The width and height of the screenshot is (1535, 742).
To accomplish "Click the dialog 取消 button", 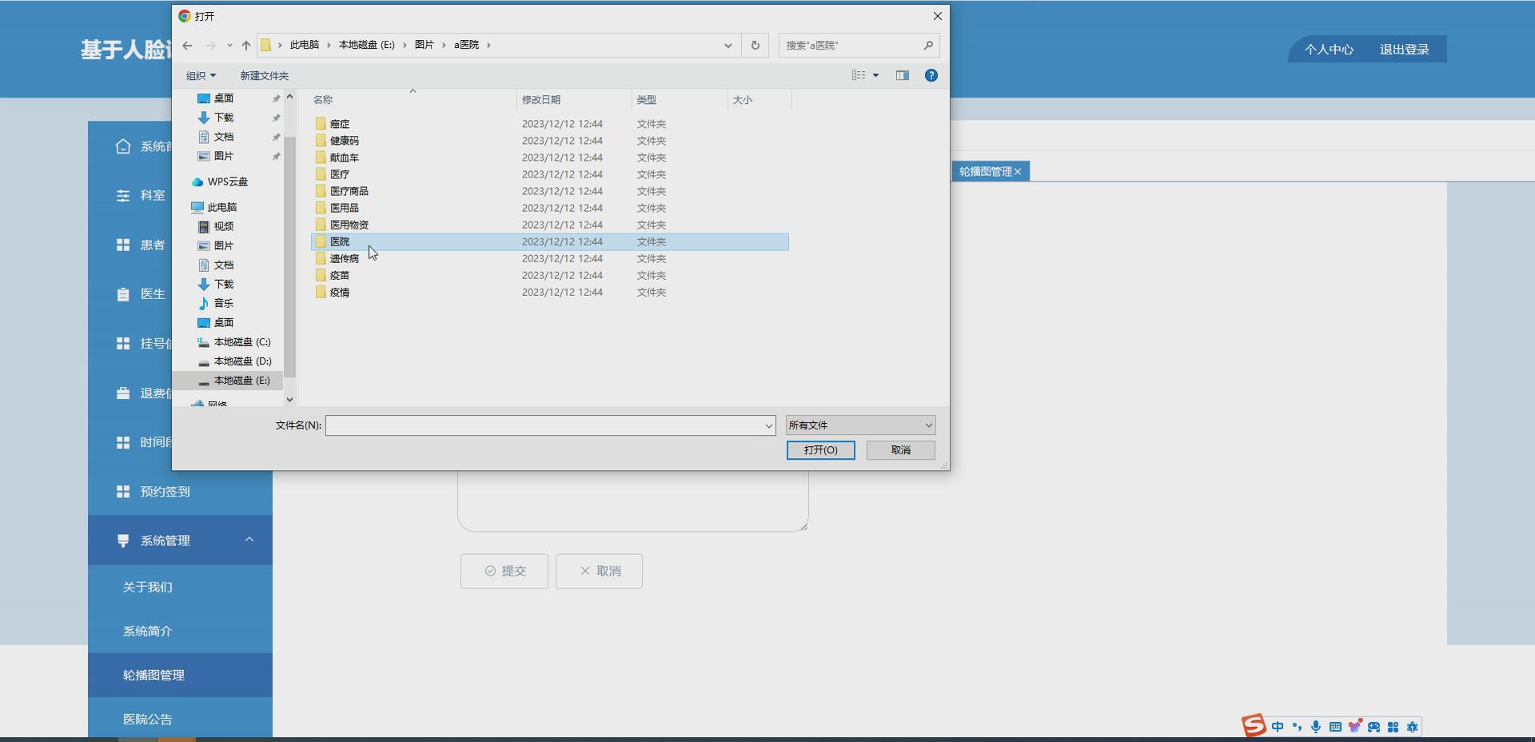I will 901,450.
